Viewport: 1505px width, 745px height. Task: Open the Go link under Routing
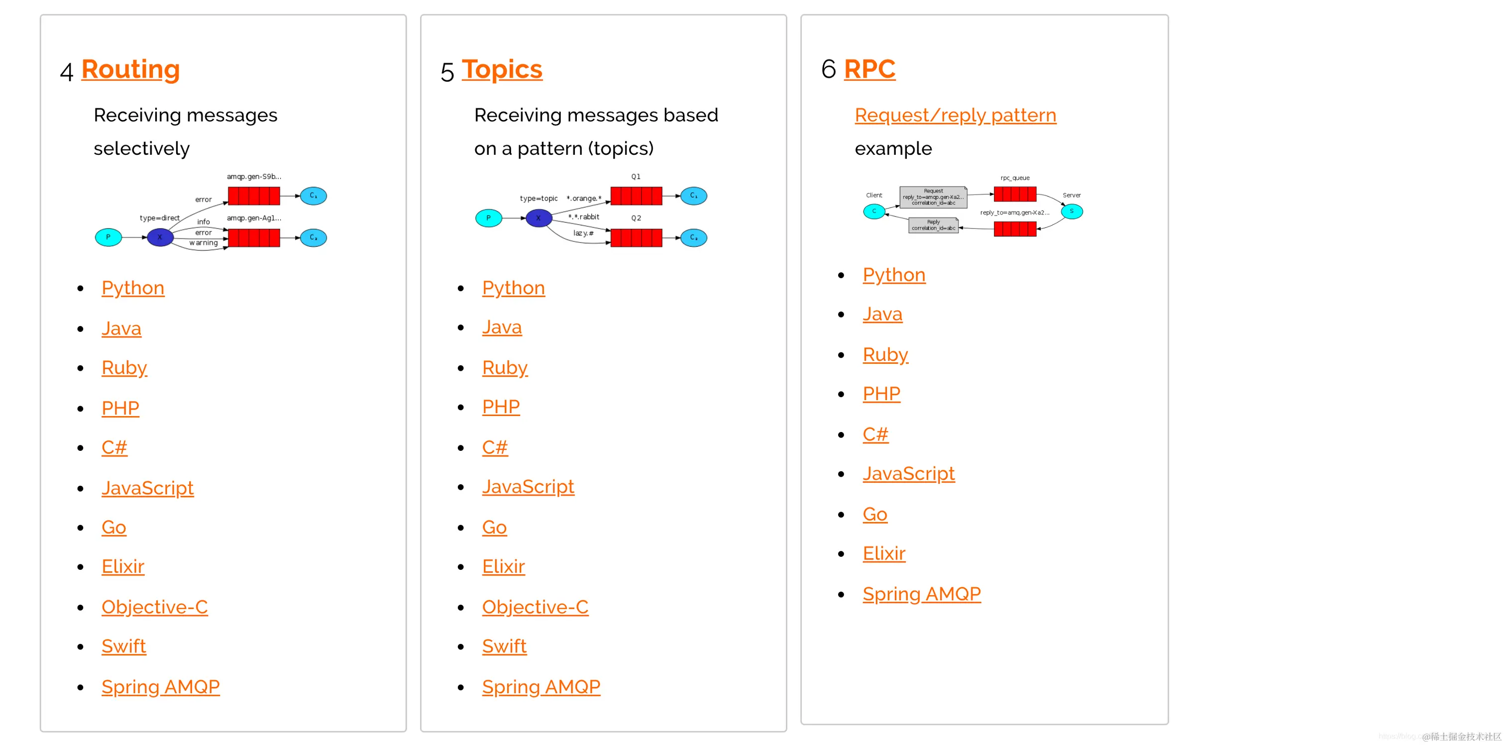coord(114,528)
